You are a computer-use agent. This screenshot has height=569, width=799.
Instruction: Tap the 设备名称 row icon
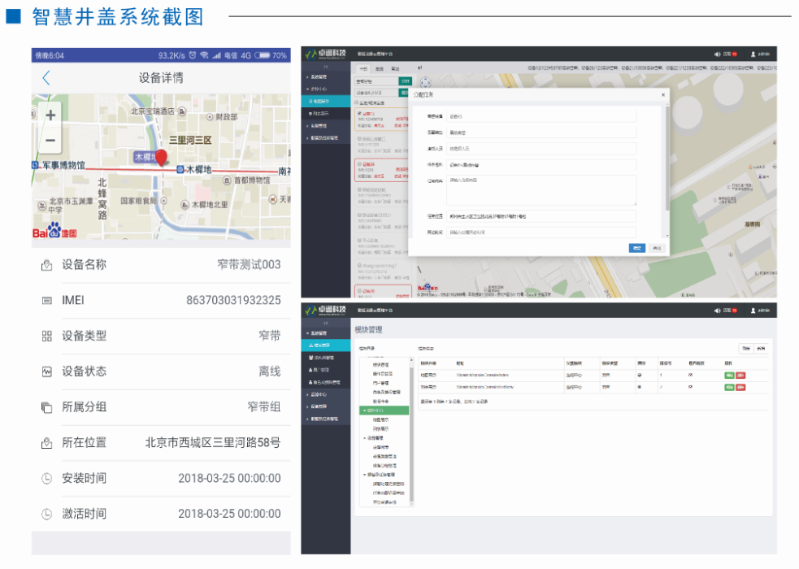(x=46, y=265)
